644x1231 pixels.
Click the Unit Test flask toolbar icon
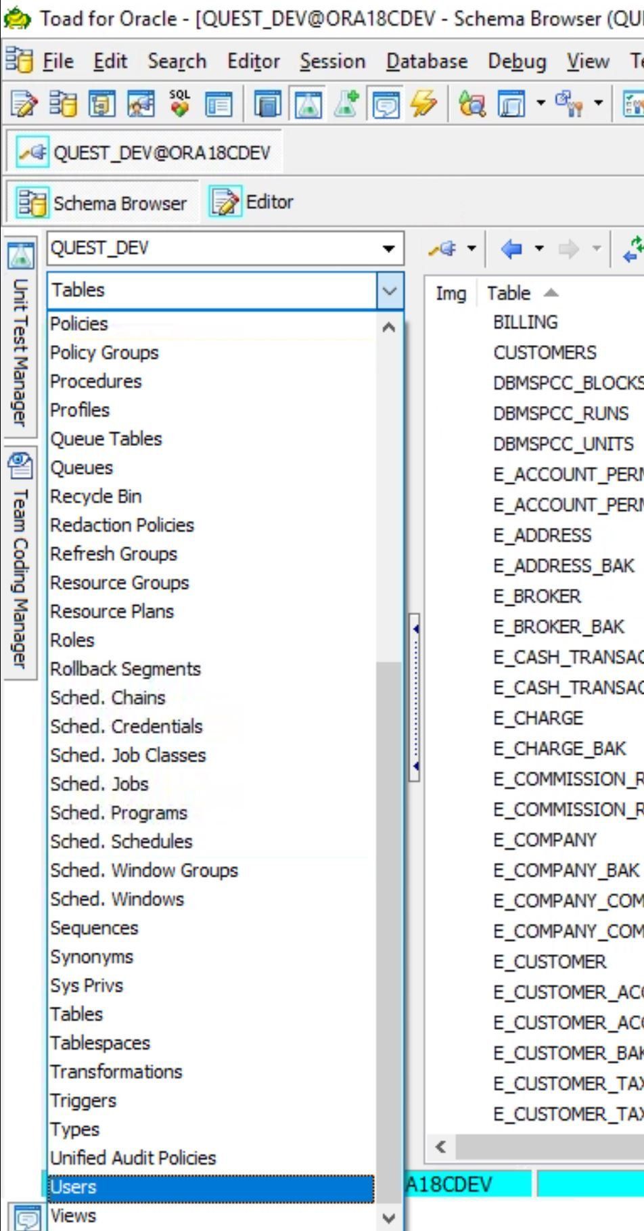(x=308, y=104)
